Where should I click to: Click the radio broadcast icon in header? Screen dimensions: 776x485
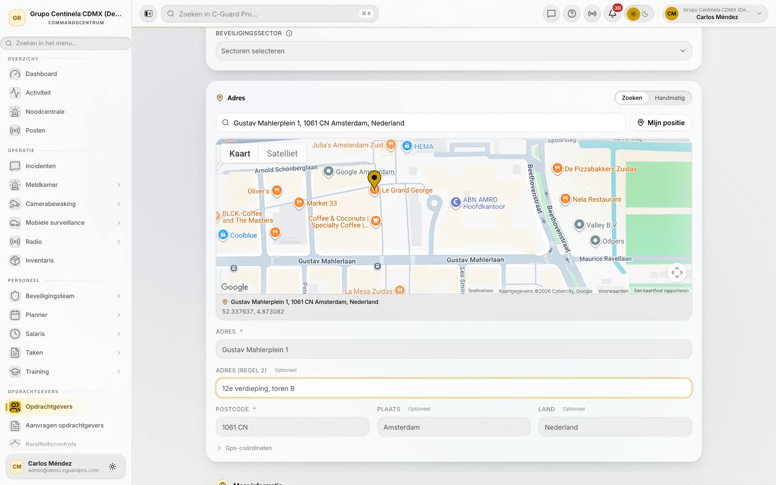(x=592, y=14)
